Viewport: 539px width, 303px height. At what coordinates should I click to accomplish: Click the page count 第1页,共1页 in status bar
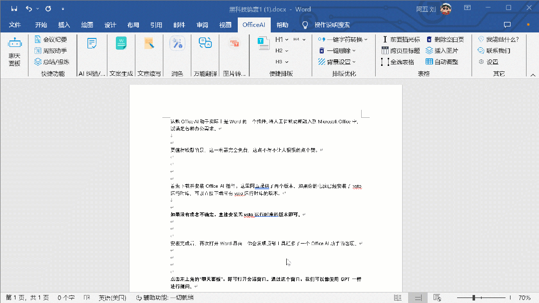pyautogui.click(x=27, y=298)
